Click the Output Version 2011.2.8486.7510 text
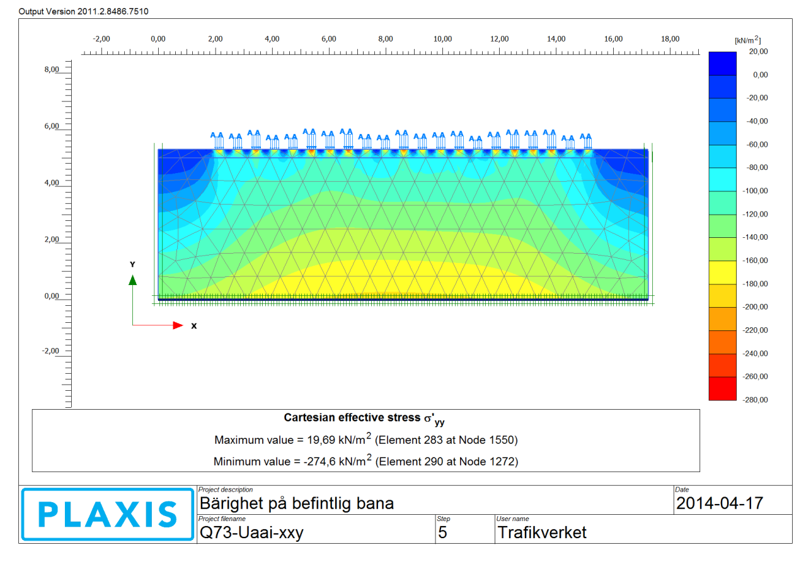 [84, 11]
